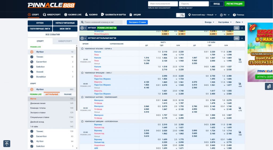Open more markets chart icon for Наполи–Пиза

240,59
